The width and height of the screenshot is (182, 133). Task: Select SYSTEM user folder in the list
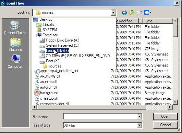pyautogui.click(x=50, y=30)
